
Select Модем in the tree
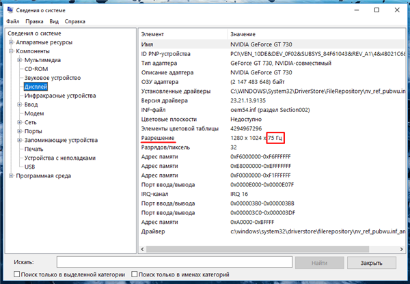34,113
